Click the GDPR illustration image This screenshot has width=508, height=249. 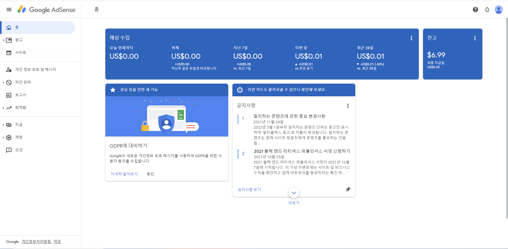pos(167,116)
